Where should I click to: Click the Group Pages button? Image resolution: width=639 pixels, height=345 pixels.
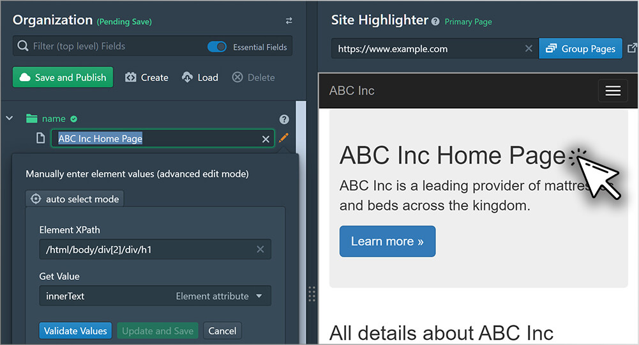(x=580, y=49)
